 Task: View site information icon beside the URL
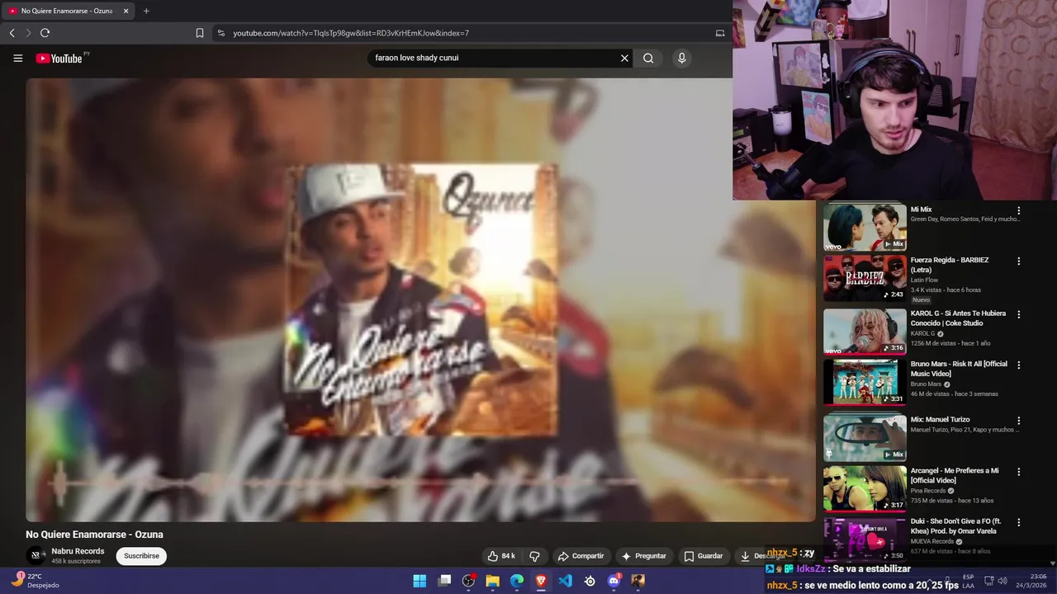(220, 33)
